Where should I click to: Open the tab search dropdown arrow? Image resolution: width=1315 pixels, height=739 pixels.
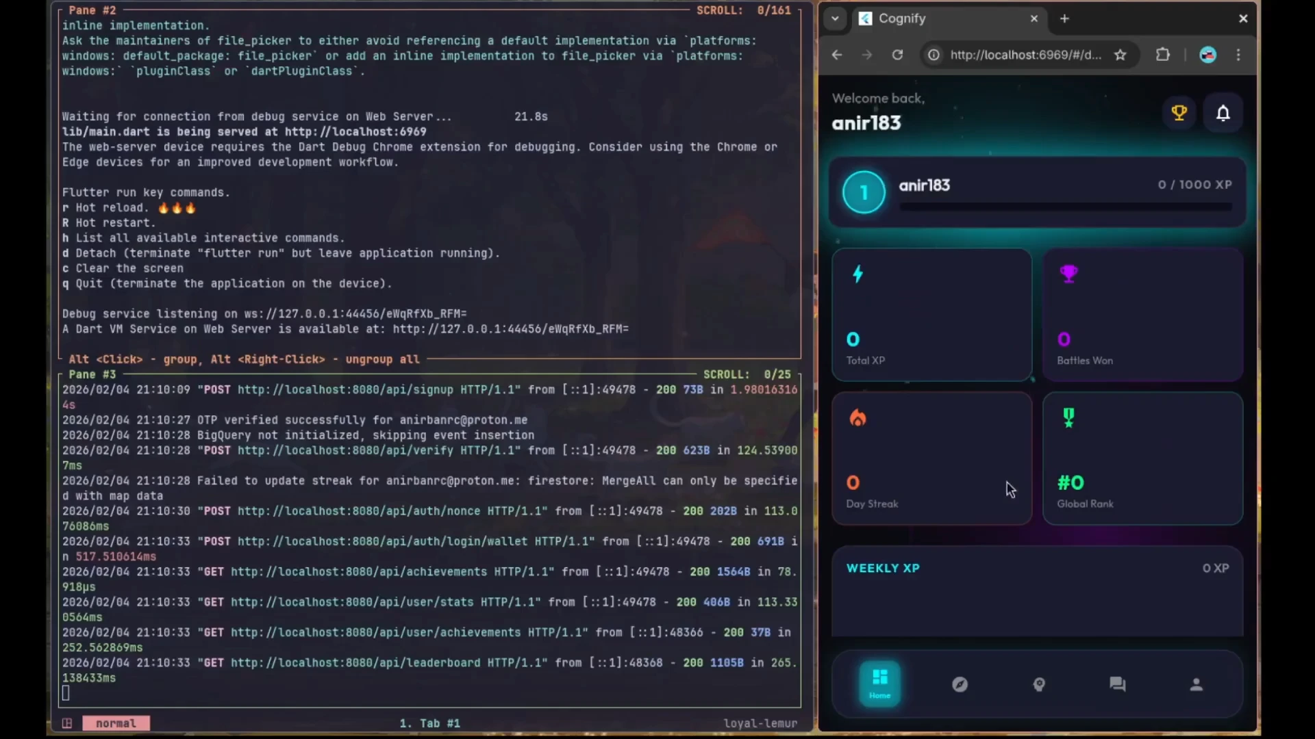(835, 18)
